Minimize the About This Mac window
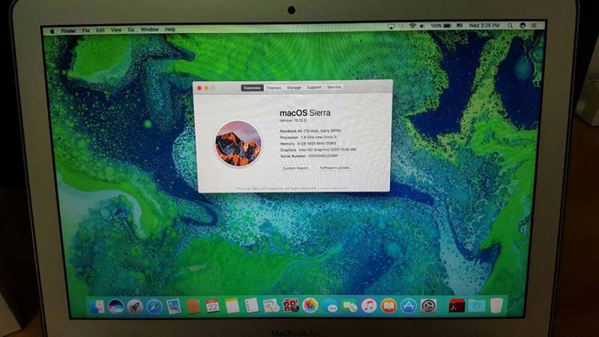The image size is (599, 337). pos(207,88)
